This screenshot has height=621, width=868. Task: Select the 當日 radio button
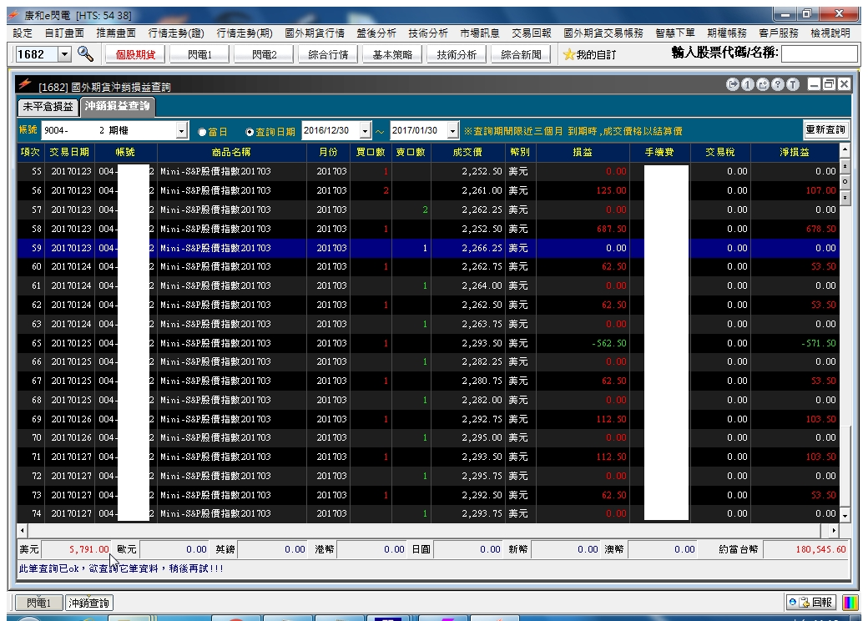202,132
